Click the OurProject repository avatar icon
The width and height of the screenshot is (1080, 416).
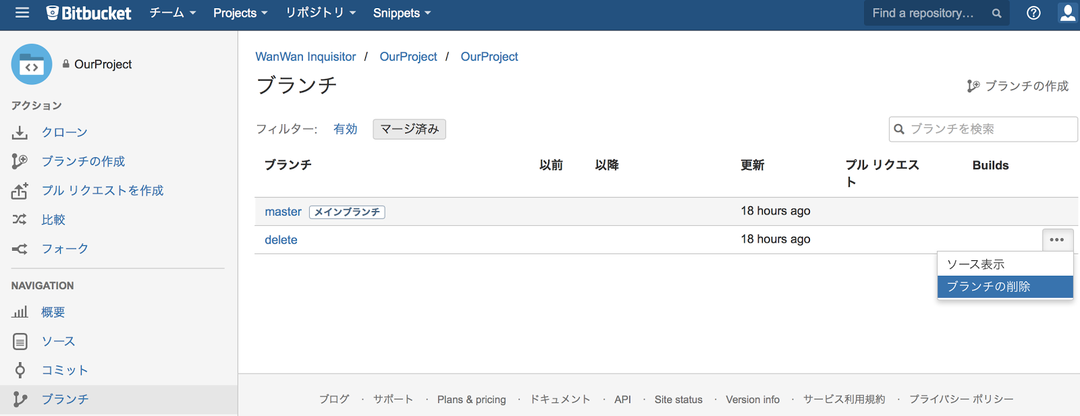coord(32,64)
